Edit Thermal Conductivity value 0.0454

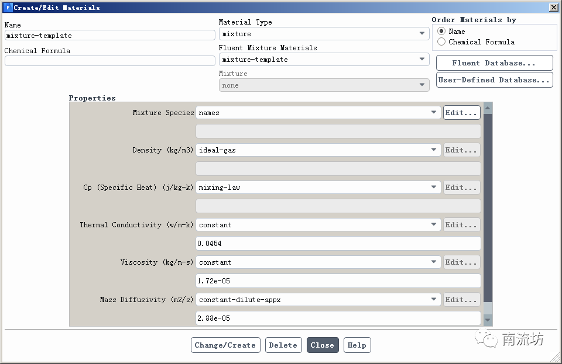pos(338,244)
